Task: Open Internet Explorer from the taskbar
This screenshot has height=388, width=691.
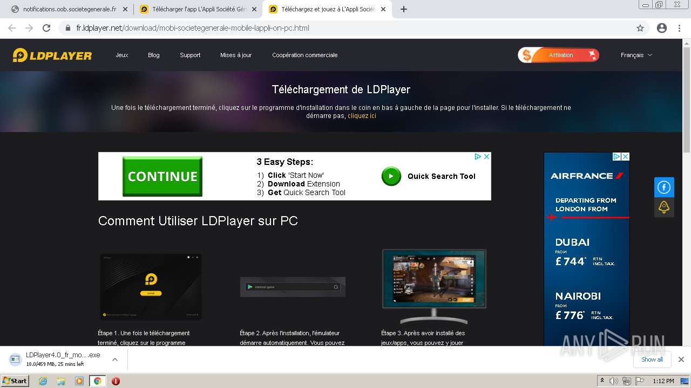Action: pyautogui.click(x=43, y=381)
